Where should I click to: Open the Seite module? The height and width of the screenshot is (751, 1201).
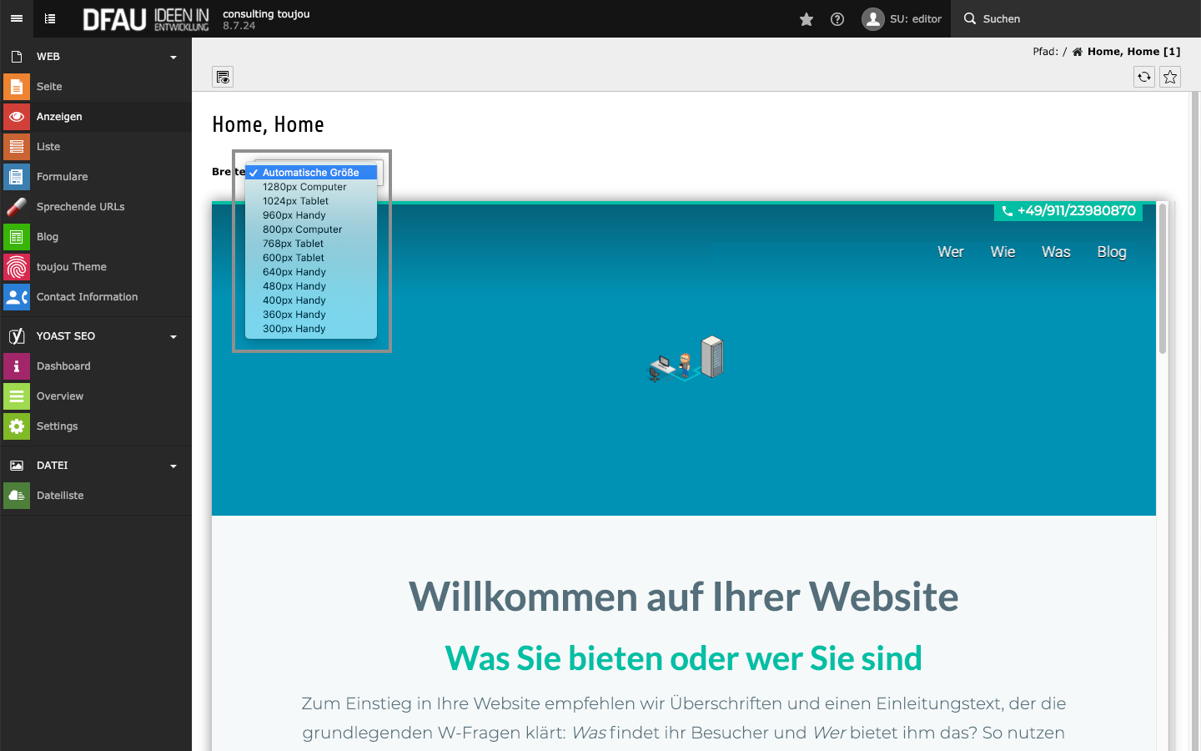(x=49, y=87)
